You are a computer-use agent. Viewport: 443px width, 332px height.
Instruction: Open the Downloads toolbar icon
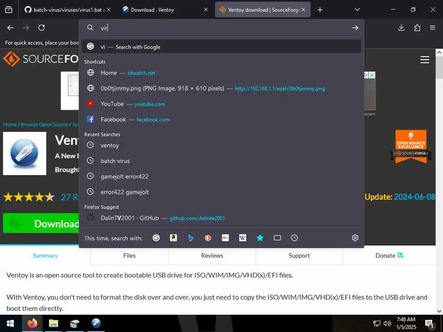[x=401, y=28]
